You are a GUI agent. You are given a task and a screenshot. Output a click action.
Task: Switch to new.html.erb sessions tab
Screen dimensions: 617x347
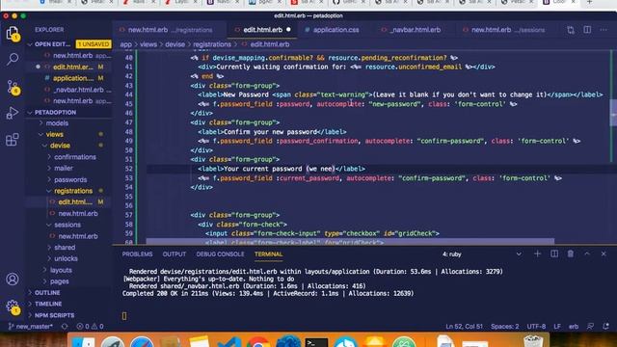click(x=508, y=30)
